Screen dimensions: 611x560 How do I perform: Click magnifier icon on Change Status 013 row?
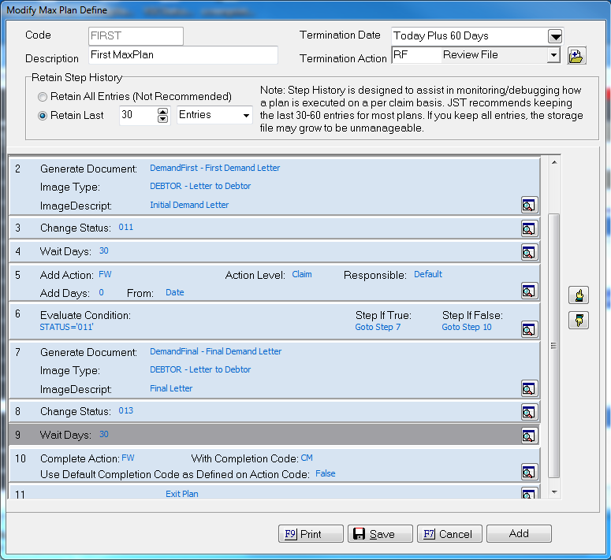[x=529, y=412]
